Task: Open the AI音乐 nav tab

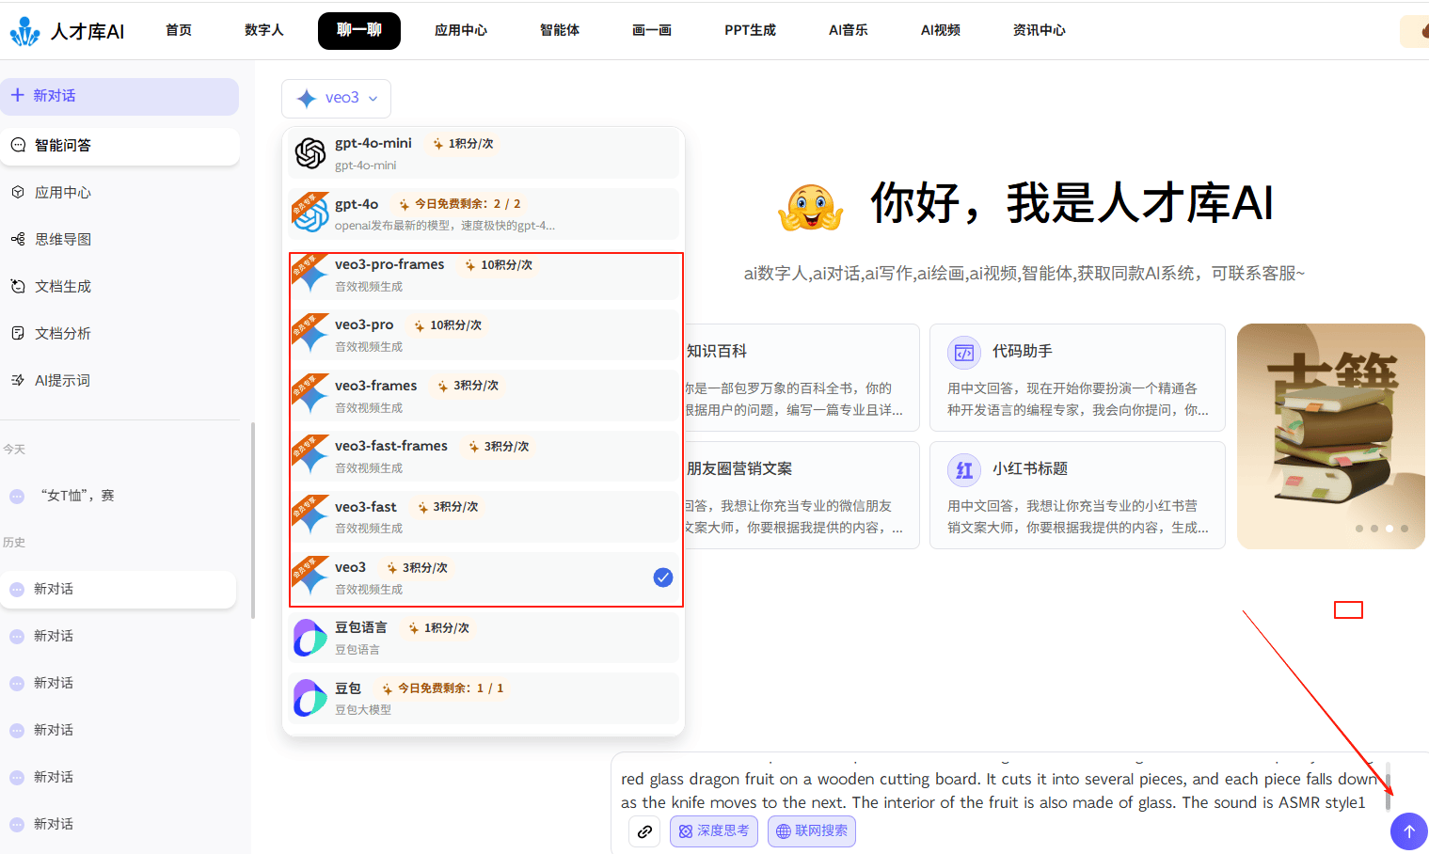Action: [849, 30]
